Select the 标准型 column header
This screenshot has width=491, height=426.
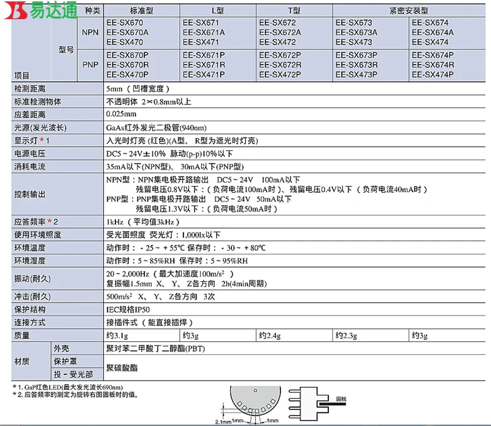tap(142, 10)
